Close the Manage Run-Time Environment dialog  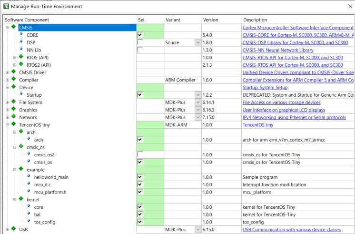[350, 6]
